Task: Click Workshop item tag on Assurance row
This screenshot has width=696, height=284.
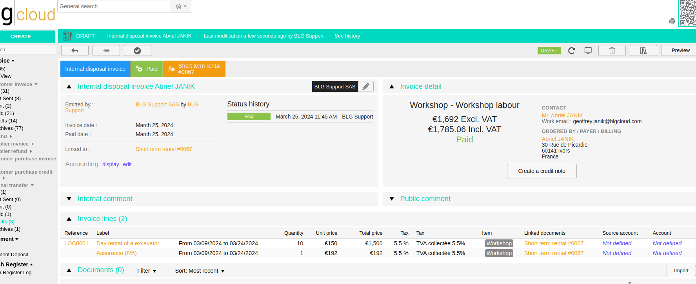Action: (499, 253)
